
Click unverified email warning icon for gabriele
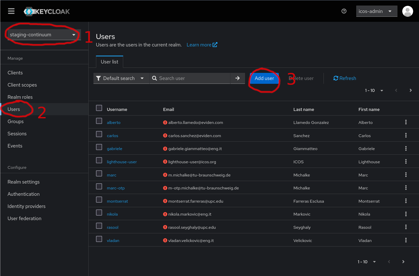click(x=165, y=149)
